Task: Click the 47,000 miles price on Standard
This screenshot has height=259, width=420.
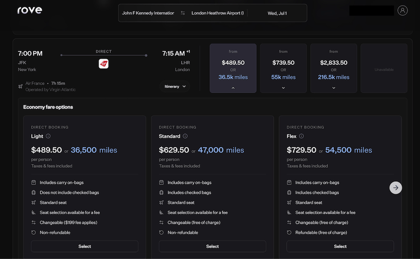Action: pyautogui.click(x=221, y=150)
